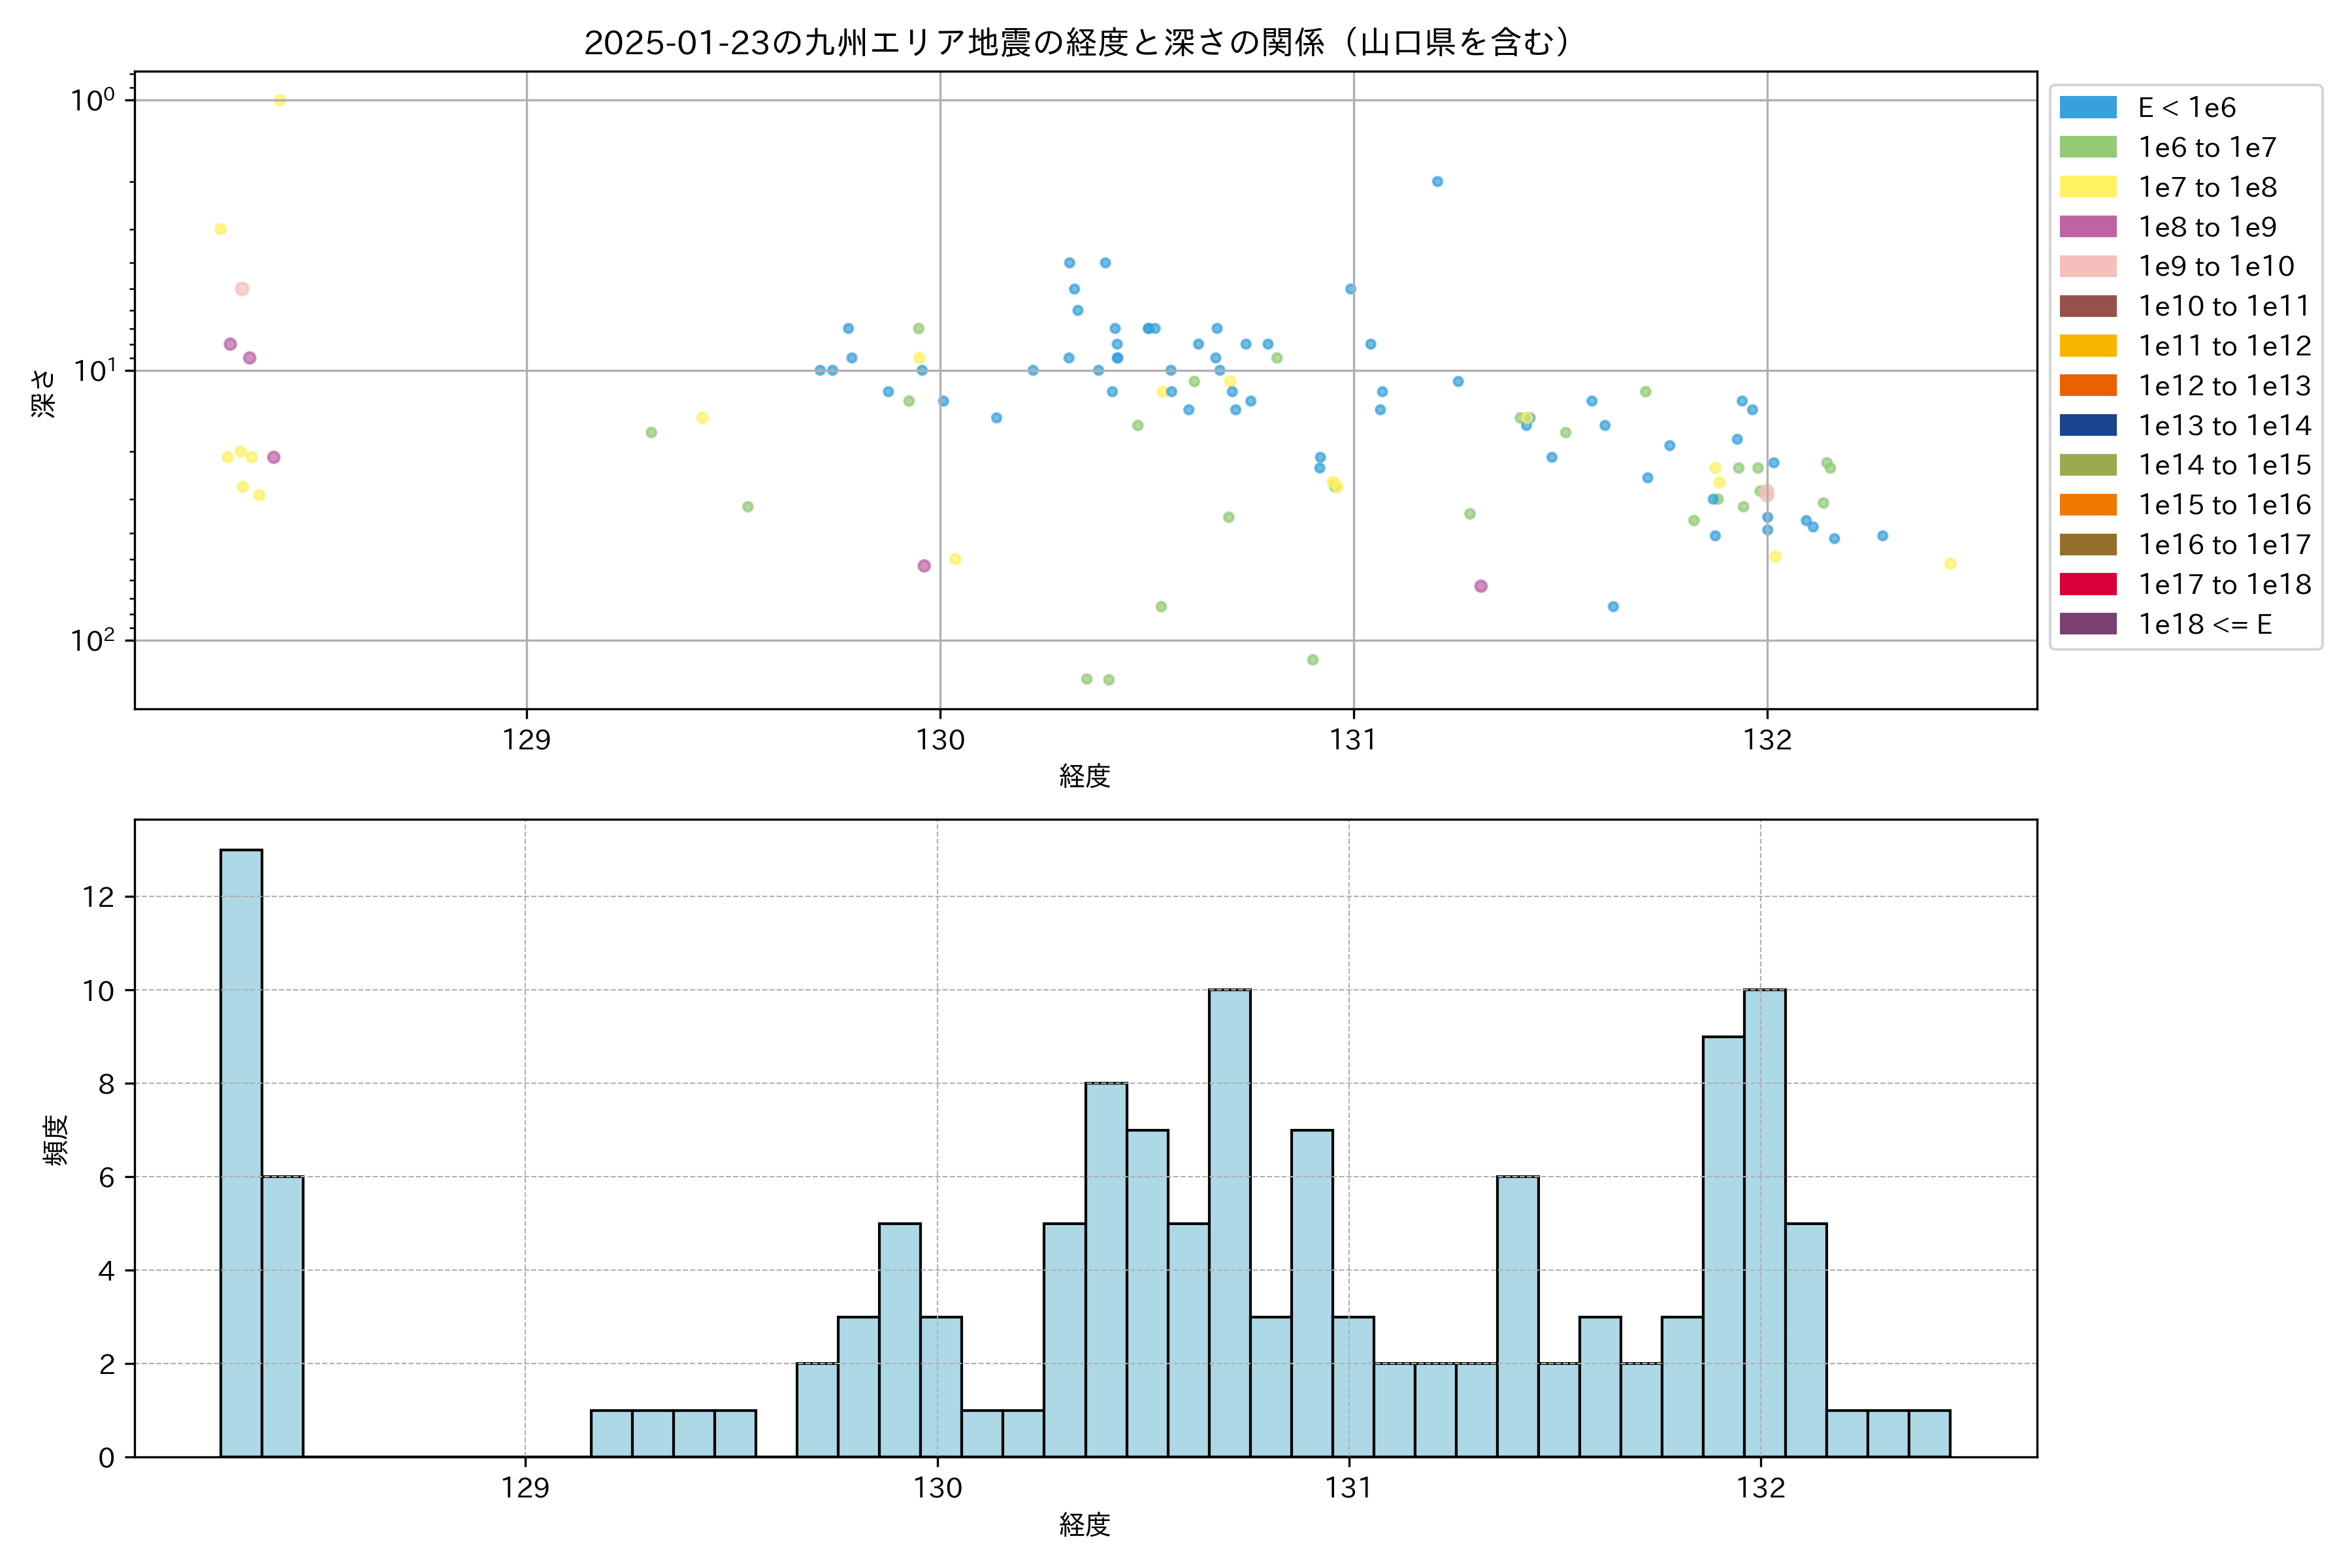Image resolution: width=2352 pixels, height=1568 pixels.
Task: Click the crimson 1e17 to 1e18 legend swatch
Action: pos(2088,584)
